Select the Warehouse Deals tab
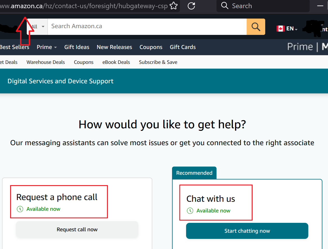The image size is (328, 249). click(x=46, y=62)
